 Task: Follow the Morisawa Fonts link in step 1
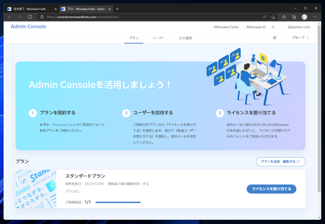point(64,125)
